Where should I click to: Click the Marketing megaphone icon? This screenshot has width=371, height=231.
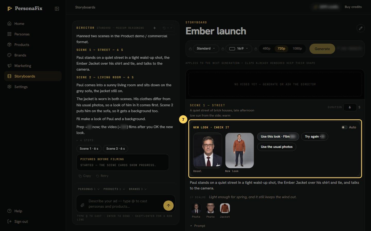[x=10, y=66]
